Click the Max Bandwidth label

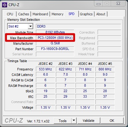pyautogui.click(x=21, y=38)
